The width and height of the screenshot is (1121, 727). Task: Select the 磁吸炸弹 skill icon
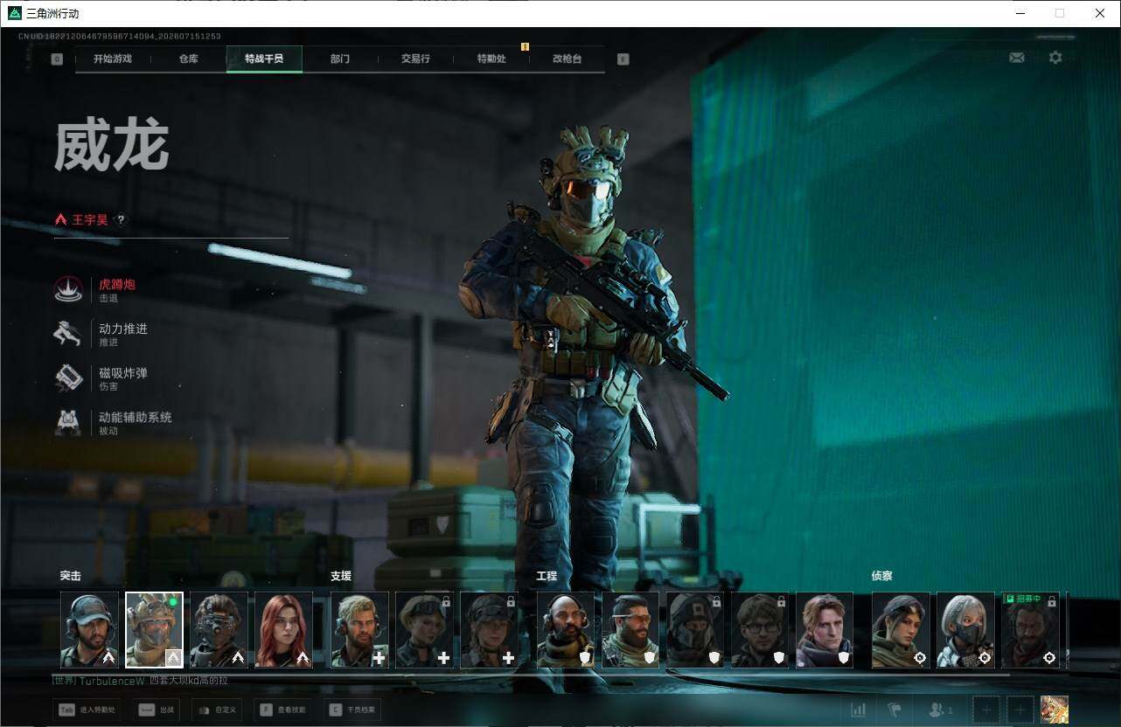coord(68,378)
